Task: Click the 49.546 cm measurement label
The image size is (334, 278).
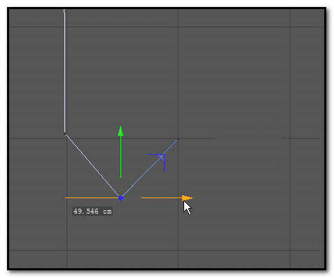Action: point(92,211)
